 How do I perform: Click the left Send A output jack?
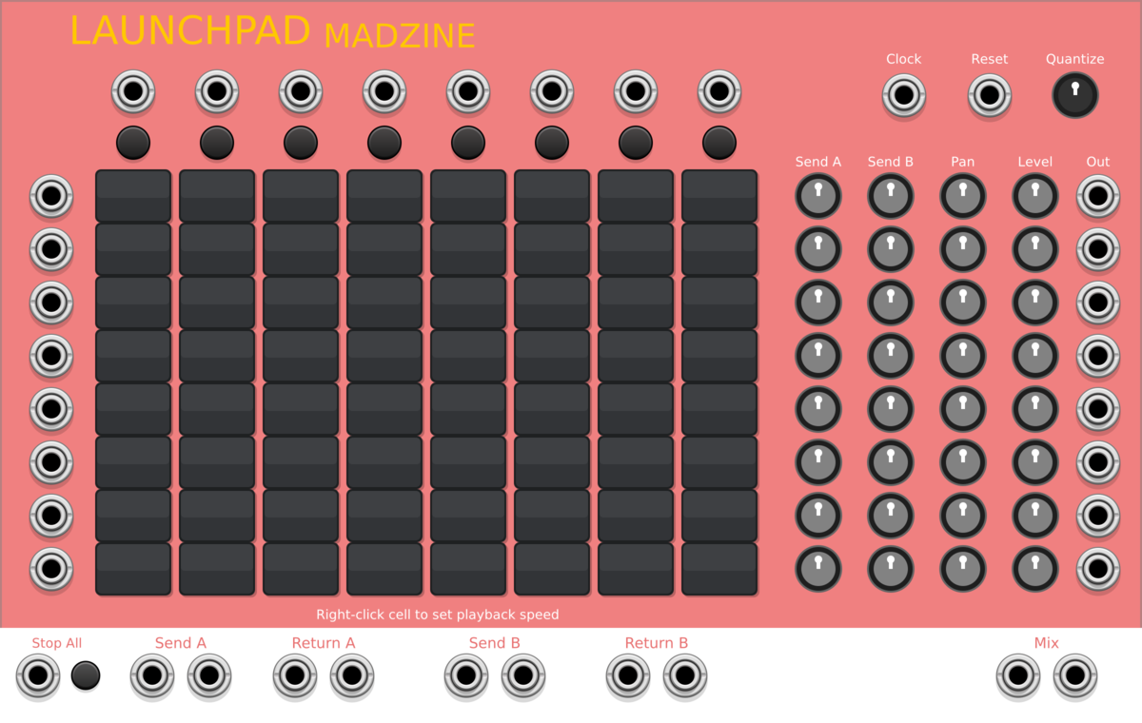(152, 676)
